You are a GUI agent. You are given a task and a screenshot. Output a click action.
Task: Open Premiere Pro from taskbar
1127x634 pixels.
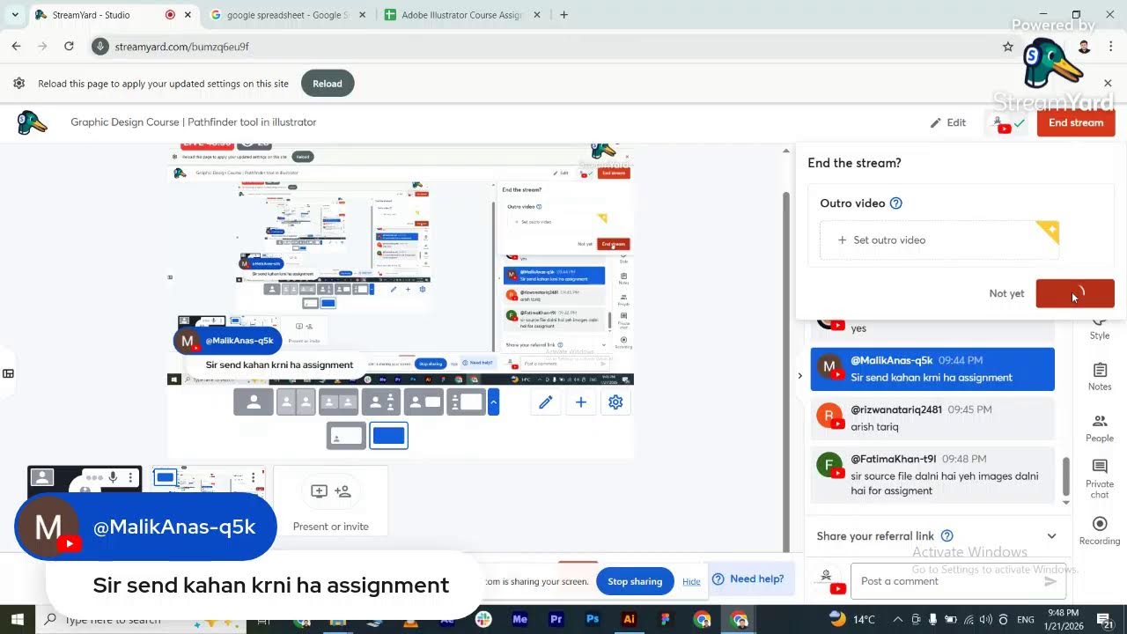(x=556, y=619)
